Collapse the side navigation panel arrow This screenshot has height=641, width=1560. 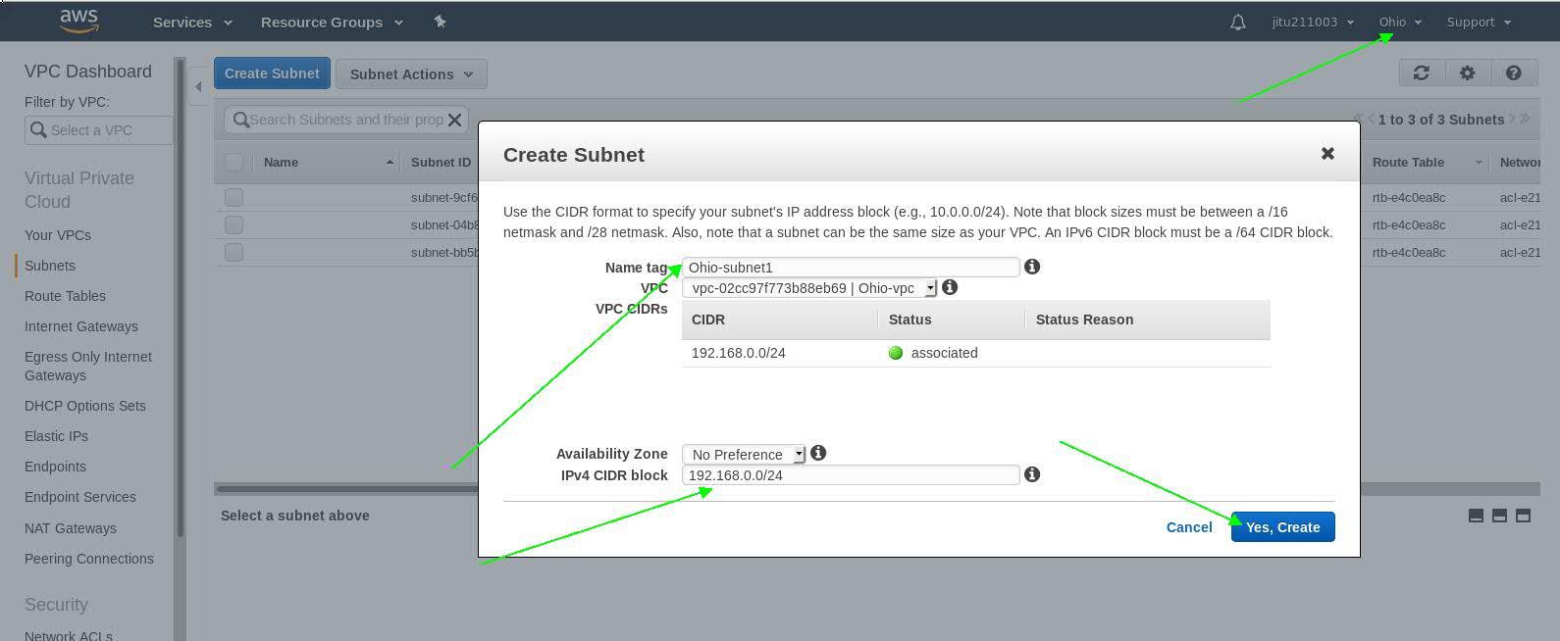[198, 86]
